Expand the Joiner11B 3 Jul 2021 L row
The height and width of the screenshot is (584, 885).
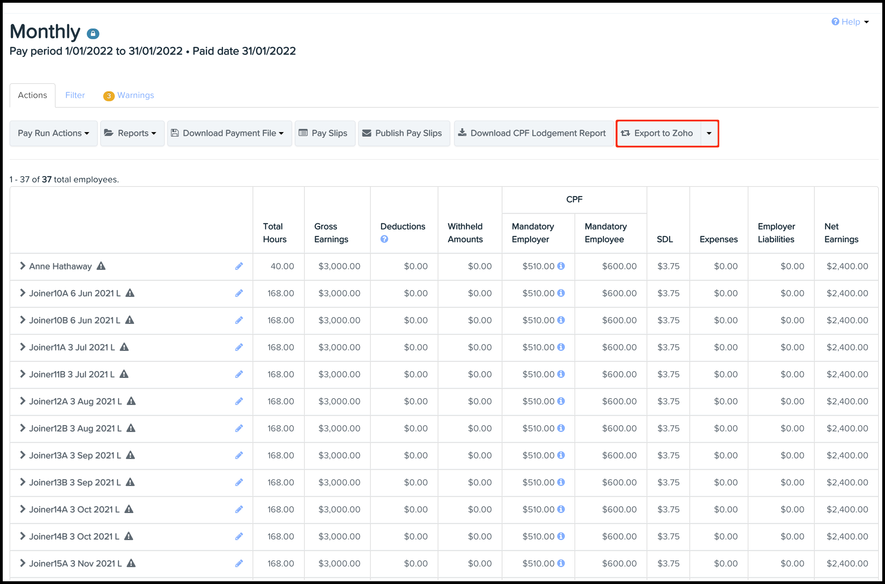[22, 374]
